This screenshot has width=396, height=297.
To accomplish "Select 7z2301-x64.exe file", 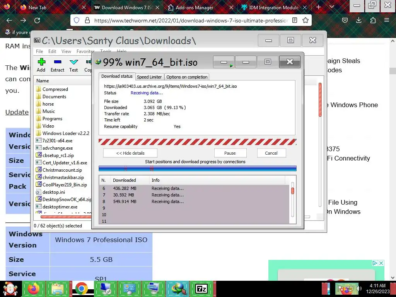I will click(x=57, y=140).
